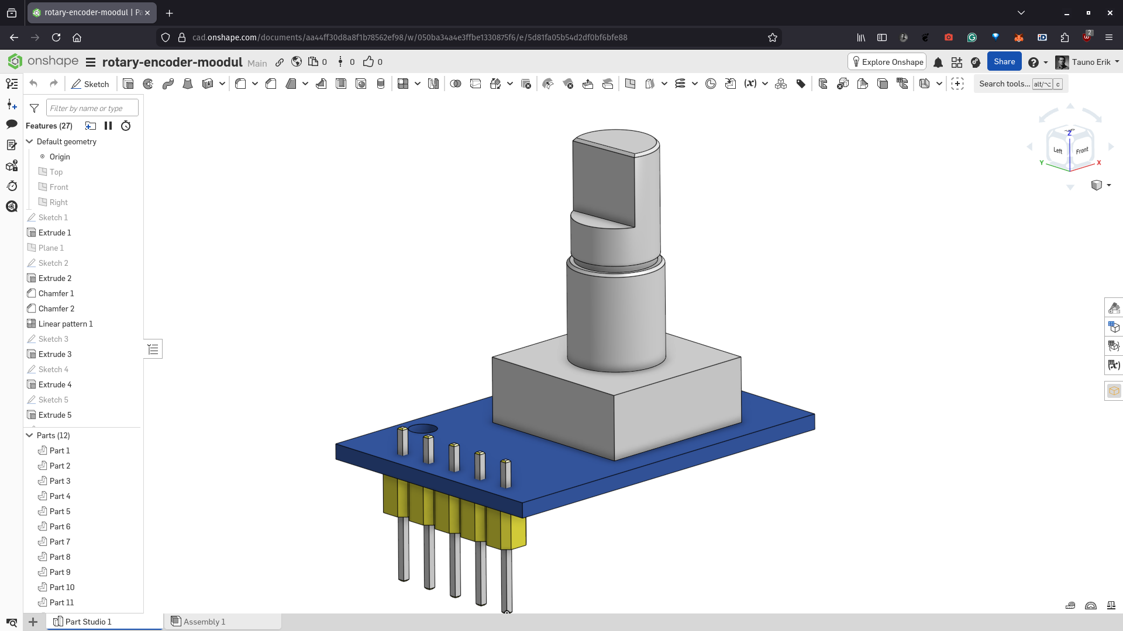The image size is (1123, 631).
Task: Toggle pause feature regeneration button
Action: pyautogui.click(x=108, y=126)
